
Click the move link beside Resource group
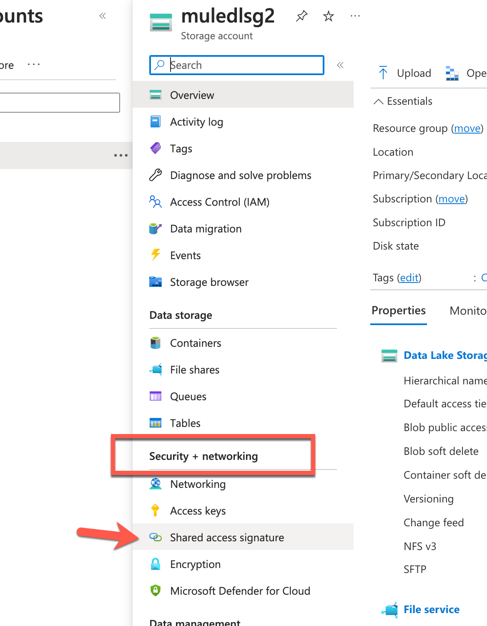point(467,128)
